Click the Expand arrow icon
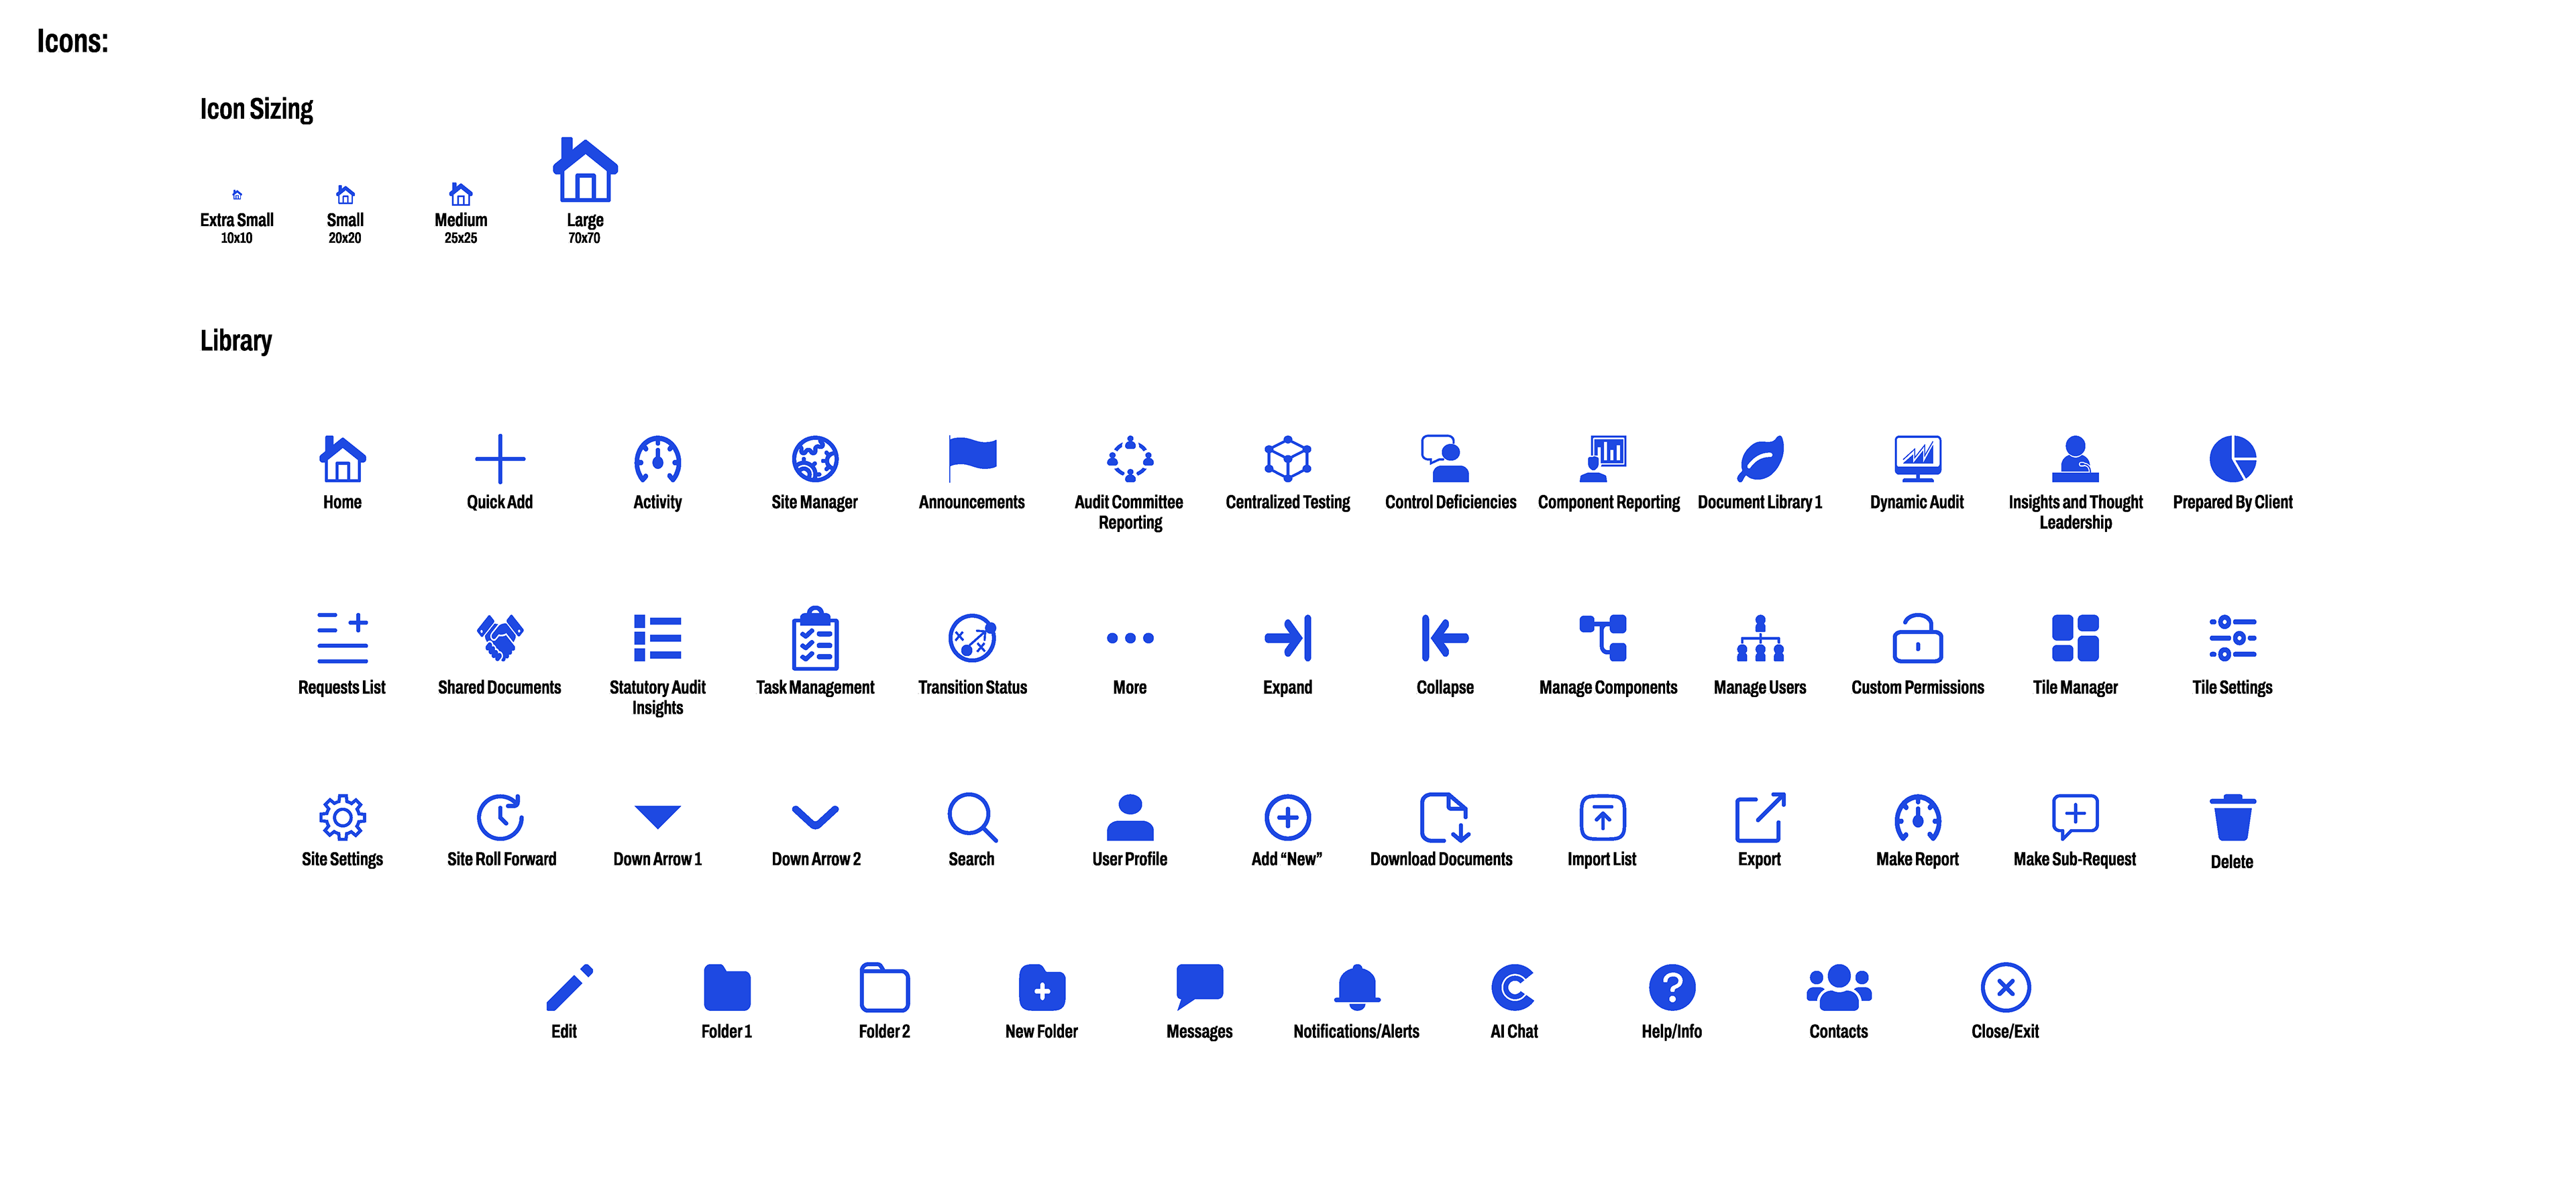This screenshot has width=2576, height=1186. [1288, 638]
